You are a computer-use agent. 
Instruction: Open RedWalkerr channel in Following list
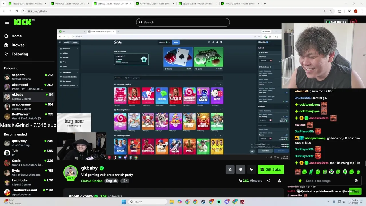point(29,116)
